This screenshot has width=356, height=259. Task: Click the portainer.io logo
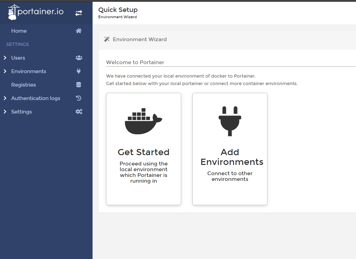pyautogui.click(x=36, y=12)
